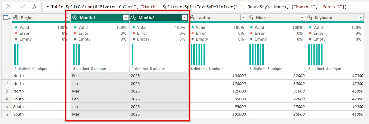Screen dimensions: 369x124
Task: Click the Keyboard cell 46000
Action: (x=335, y=91)
